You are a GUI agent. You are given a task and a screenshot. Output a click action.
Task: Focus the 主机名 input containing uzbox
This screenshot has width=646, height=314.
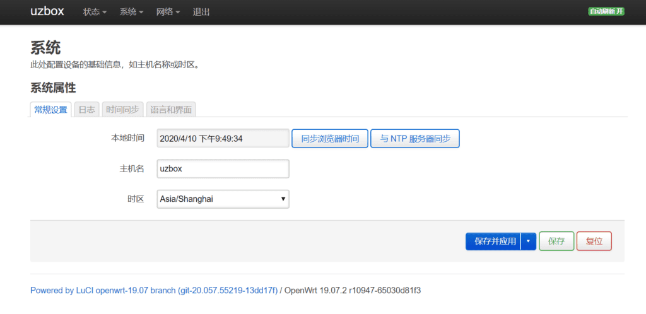tap(223, 169)
